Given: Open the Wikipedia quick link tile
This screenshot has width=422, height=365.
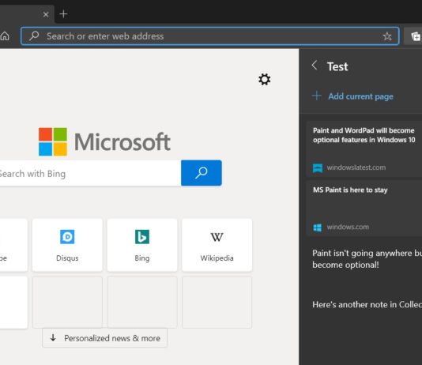Looking at the screenshot, I should point(217,245).
